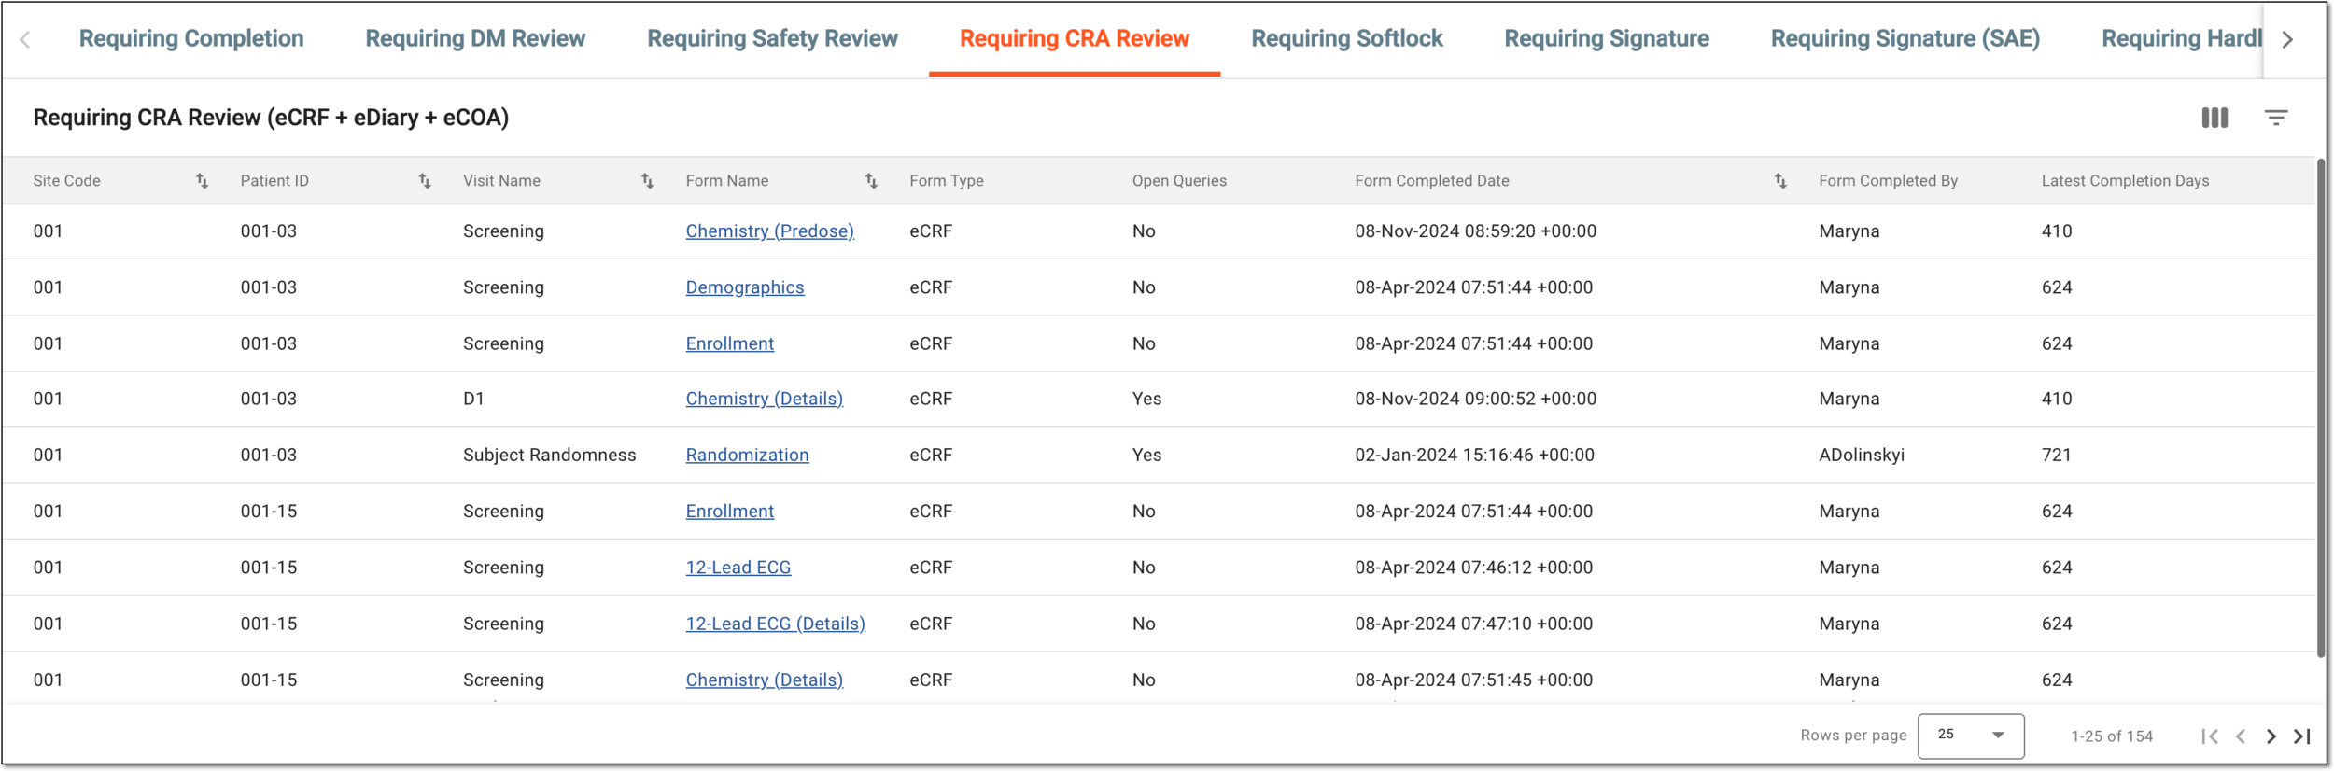This screenshot has width=2334, height=771.
Task: Click the Open Queries column header
Action: click(x=1179, y=181)
